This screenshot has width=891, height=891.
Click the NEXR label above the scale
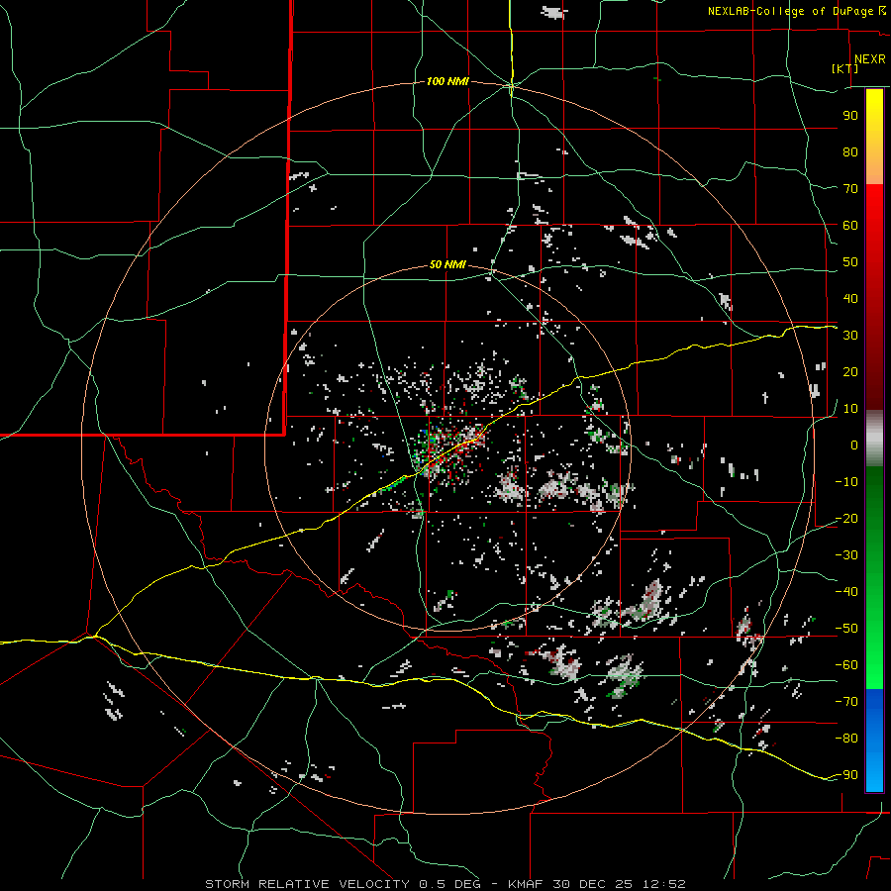870,59
